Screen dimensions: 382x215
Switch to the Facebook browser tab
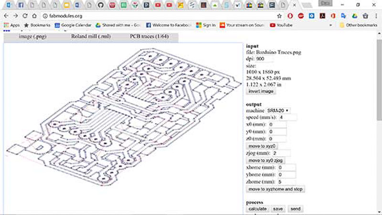[21, 5]
